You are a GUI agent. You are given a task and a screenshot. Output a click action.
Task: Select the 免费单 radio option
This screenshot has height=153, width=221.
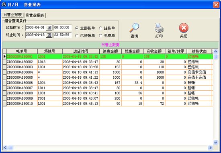(x=100, y=36)
